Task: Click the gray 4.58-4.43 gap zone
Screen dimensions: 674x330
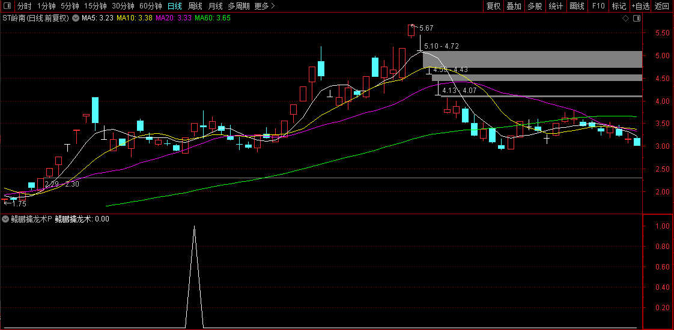Action: [537, 77]
